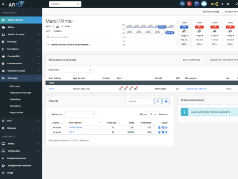Open the red round shortcut icon
This screenshot has height=179, width=238.
coord(189,4)
